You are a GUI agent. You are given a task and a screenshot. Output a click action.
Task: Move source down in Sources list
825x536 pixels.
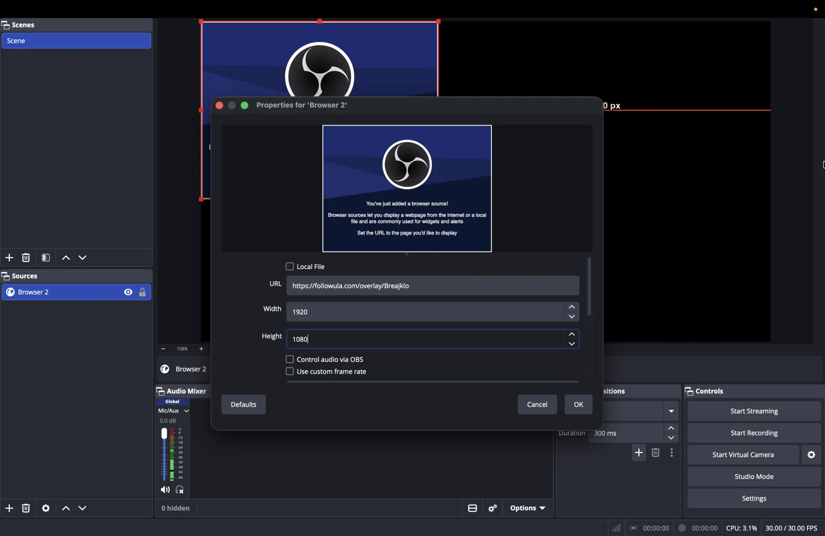click(83, 509)
